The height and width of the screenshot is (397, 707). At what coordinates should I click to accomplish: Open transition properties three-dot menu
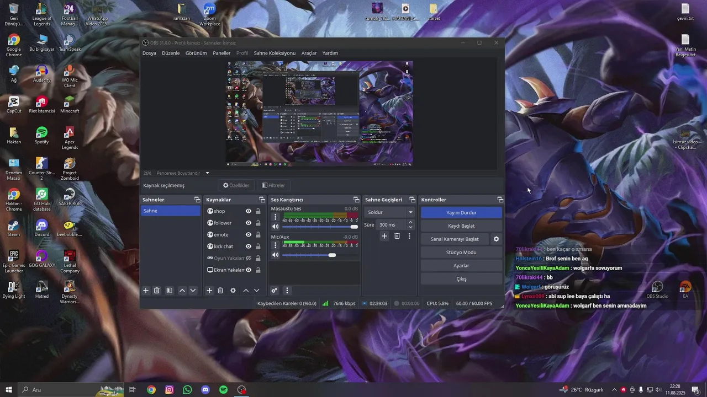tap(409, 236)
